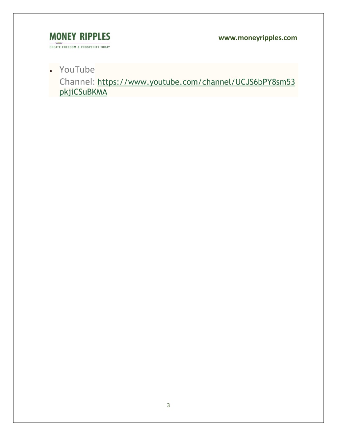Click the bullet point before YouTube
This screenshot has height=436, width=337.
(x=51, y=71)
